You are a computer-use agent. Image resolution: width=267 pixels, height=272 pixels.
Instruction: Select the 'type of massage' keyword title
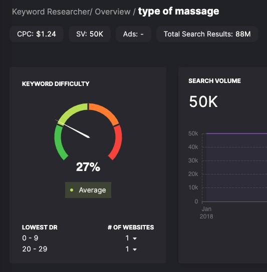click(x=178, y=11)
